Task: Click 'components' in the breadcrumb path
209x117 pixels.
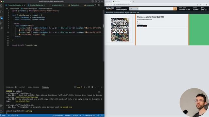Action: click(14, 9)
